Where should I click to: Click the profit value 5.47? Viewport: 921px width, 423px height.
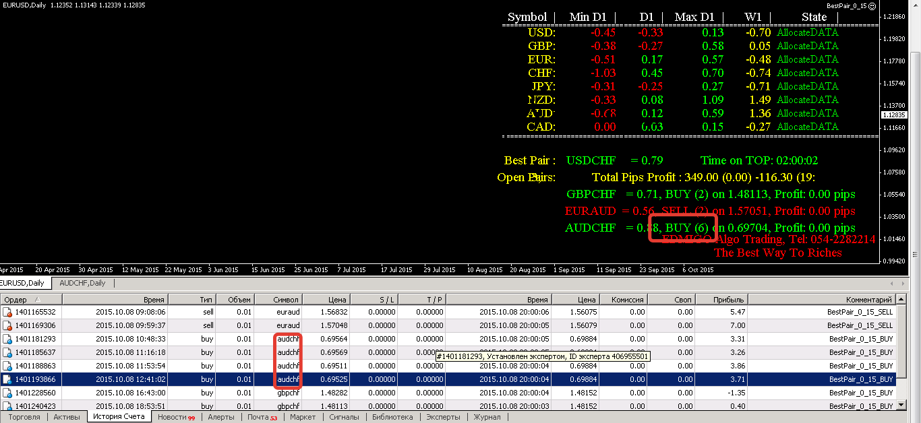738,312
